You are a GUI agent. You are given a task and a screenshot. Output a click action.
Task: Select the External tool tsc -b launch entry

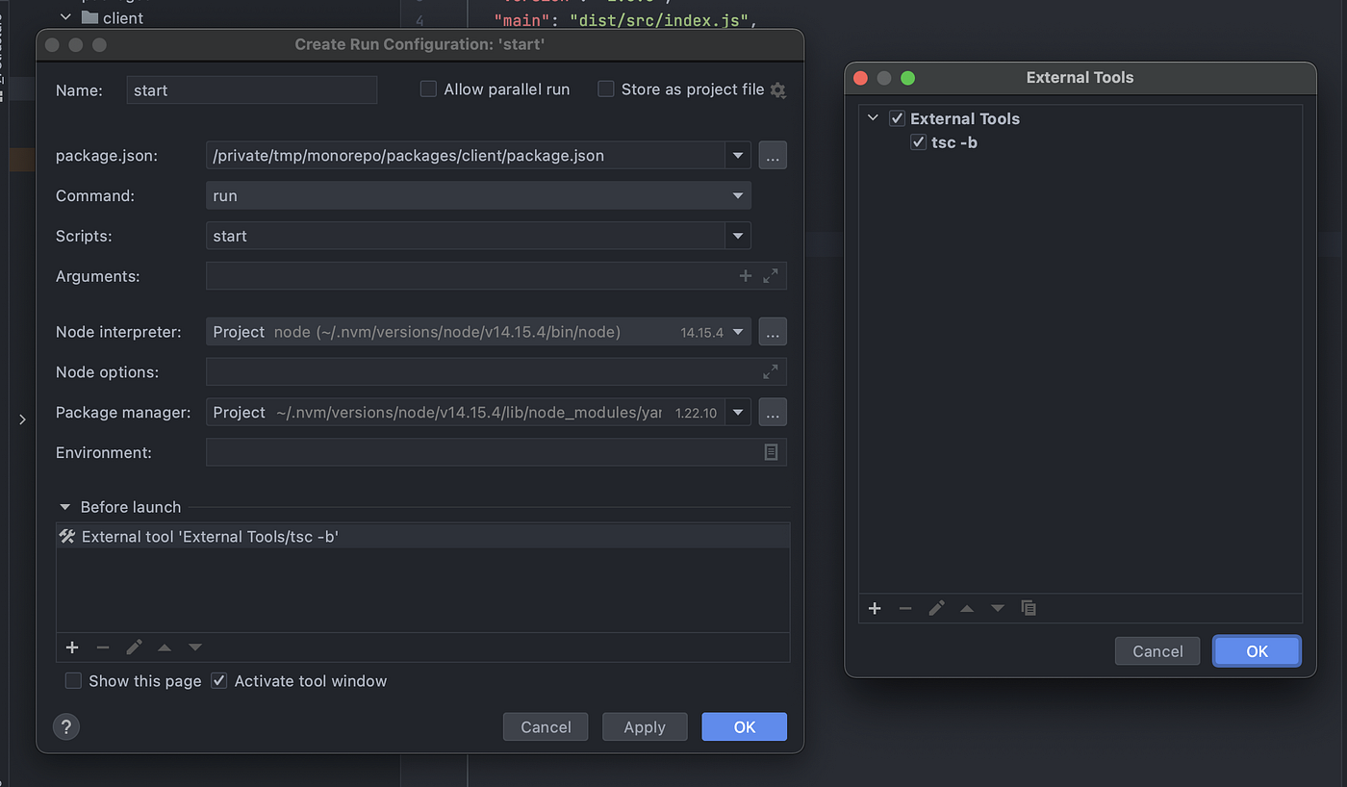[210, 537]
